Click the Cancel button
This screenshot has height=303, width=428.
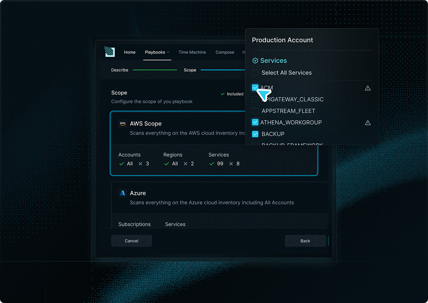tap(131, 241)
